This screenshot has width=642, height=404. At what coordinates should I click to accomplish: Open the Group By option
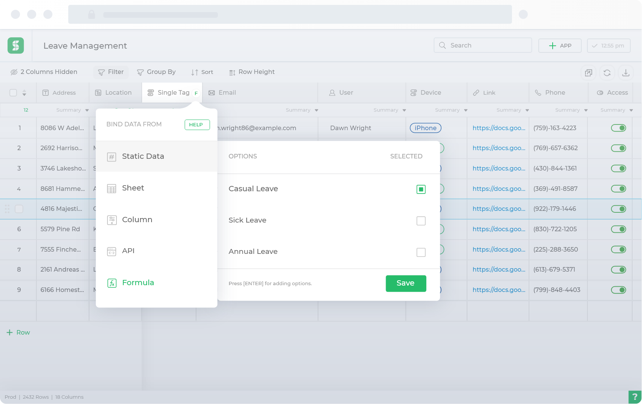[x=156, y=72]
